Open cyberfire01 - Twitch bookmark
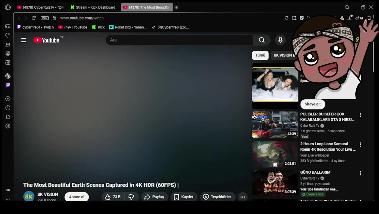The image size is (379, 214). pos(35,27)
